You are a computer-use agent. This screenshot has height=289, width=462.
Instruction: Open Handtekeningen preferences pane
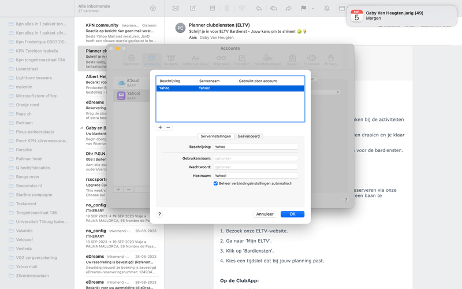tap(267, 60)
